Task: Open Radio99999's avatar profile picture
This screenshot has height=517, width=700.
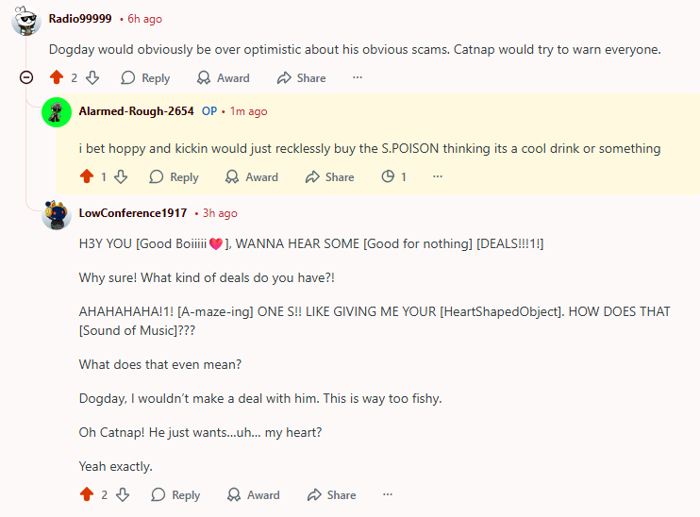Action: (x=26, y=20)
